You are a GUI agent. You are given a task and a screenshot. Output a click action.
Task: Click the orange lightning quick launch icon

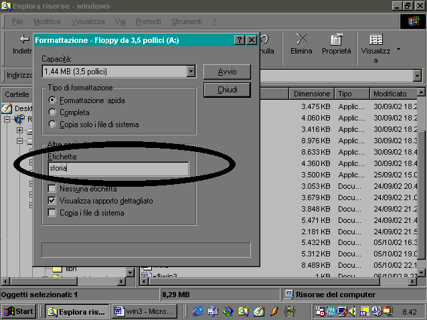click(x=274, y=311)
